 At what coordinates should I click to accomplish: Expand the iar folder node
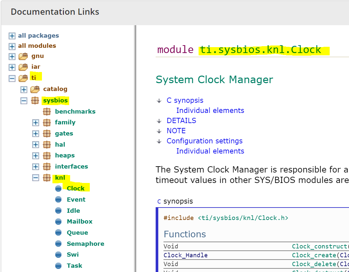click(12, 67)
